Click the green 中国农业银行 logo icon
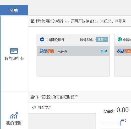131x129 pixels. coord(120,39)
